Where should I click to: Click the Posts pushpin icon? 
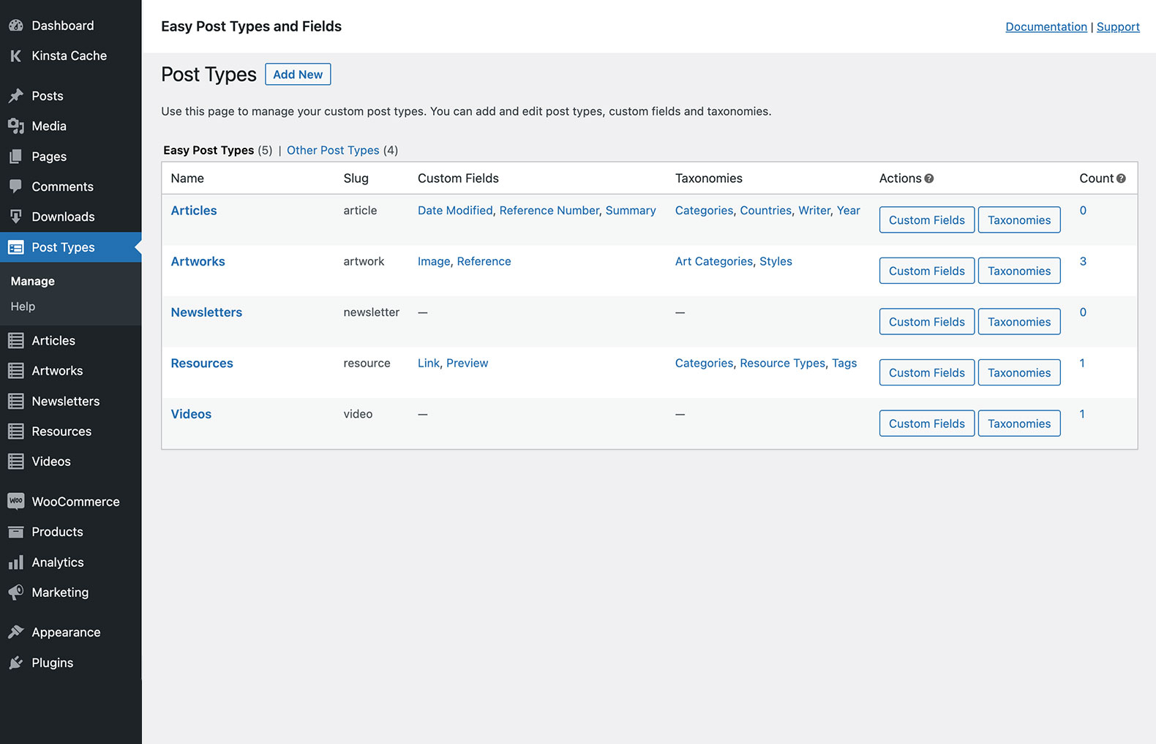pos(15,96)
